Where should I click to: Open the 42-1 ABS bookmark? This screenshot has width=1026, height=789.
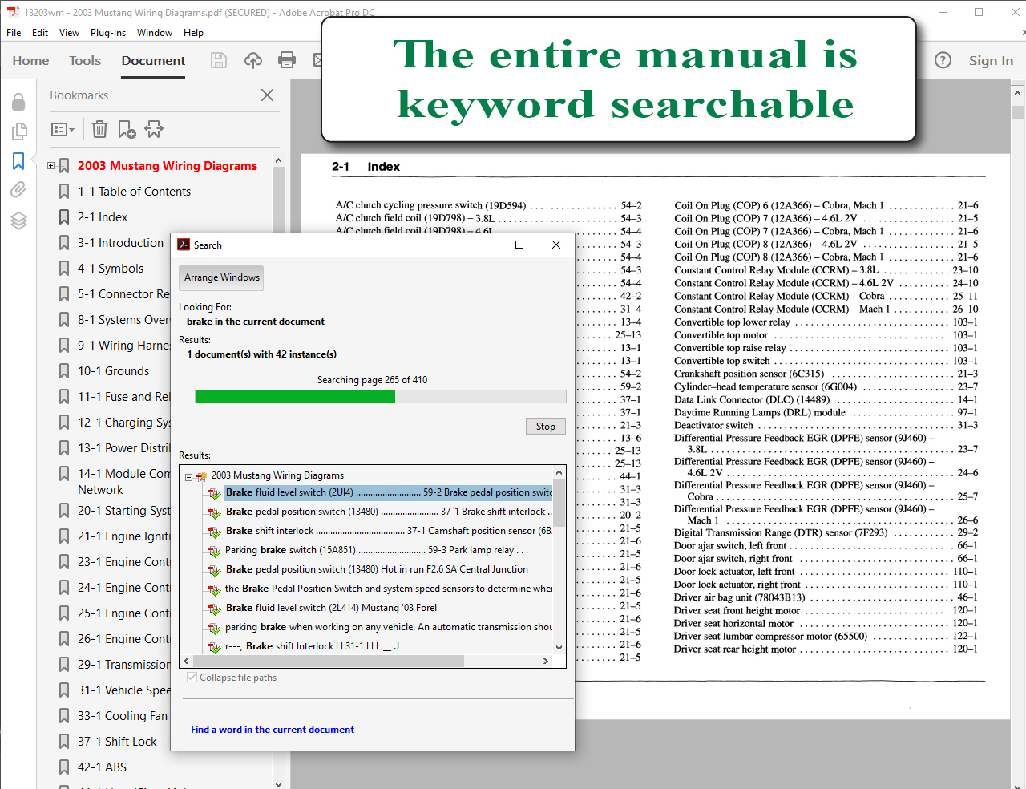tap(102, 767)
